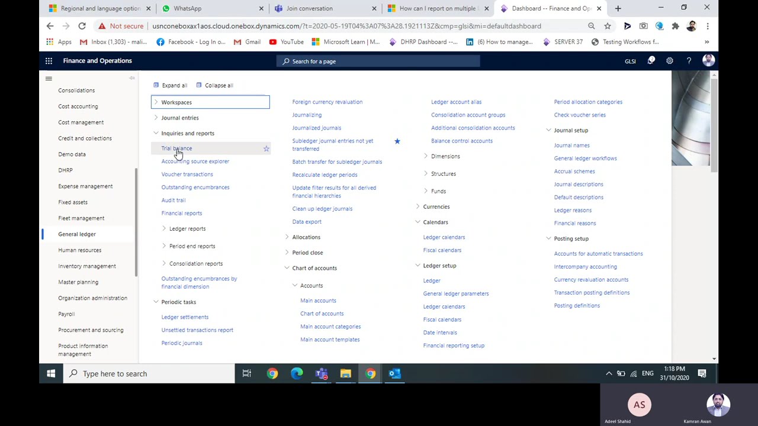
Task: Select General ledger module in sidebar
Action: (77, 234)
